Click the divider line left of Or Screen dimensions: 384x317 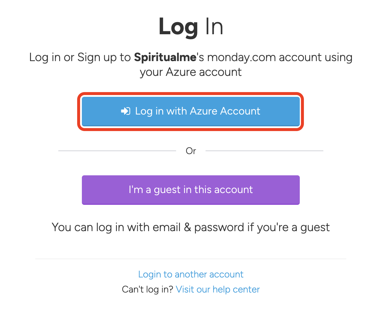117,151
